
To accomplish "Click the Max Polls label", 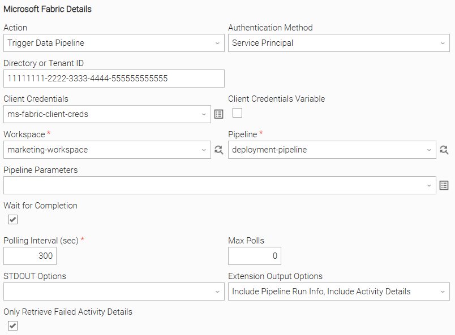I will [246, 241].
